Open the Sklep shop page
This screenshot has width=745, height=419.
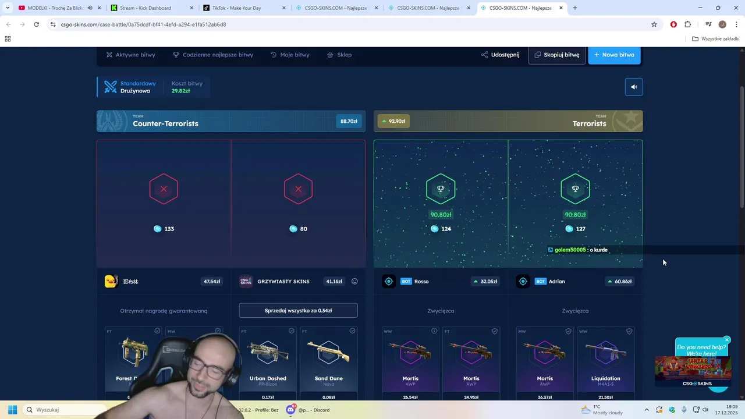[339, 55]
